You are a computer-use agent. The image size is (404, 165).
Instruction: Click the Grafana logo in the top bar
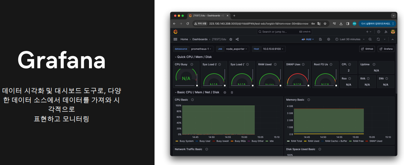click(175, 32)
